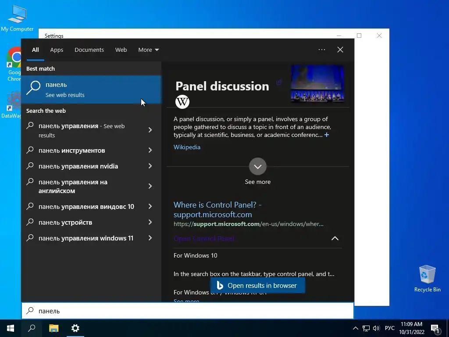Click the network icon in system tray

coord(366,328)
